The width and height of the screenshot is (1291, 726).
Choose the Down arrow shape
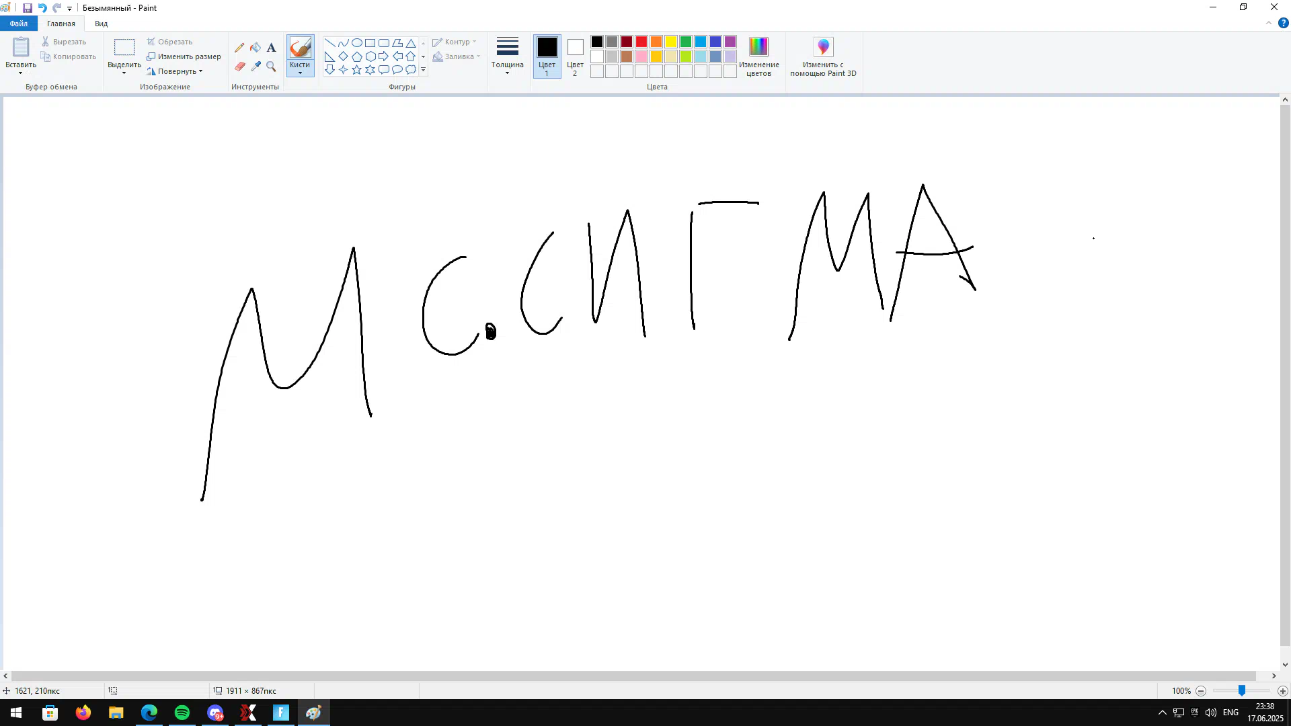pos(329,69)
